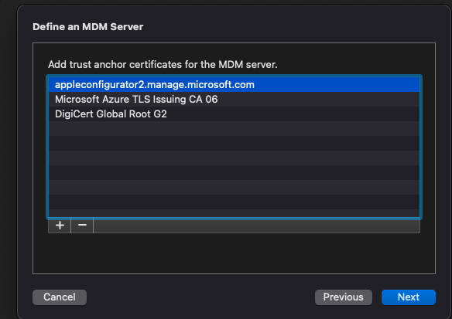Click blank space right of DigiCert Global Root G2

click(x=293, y=114)
